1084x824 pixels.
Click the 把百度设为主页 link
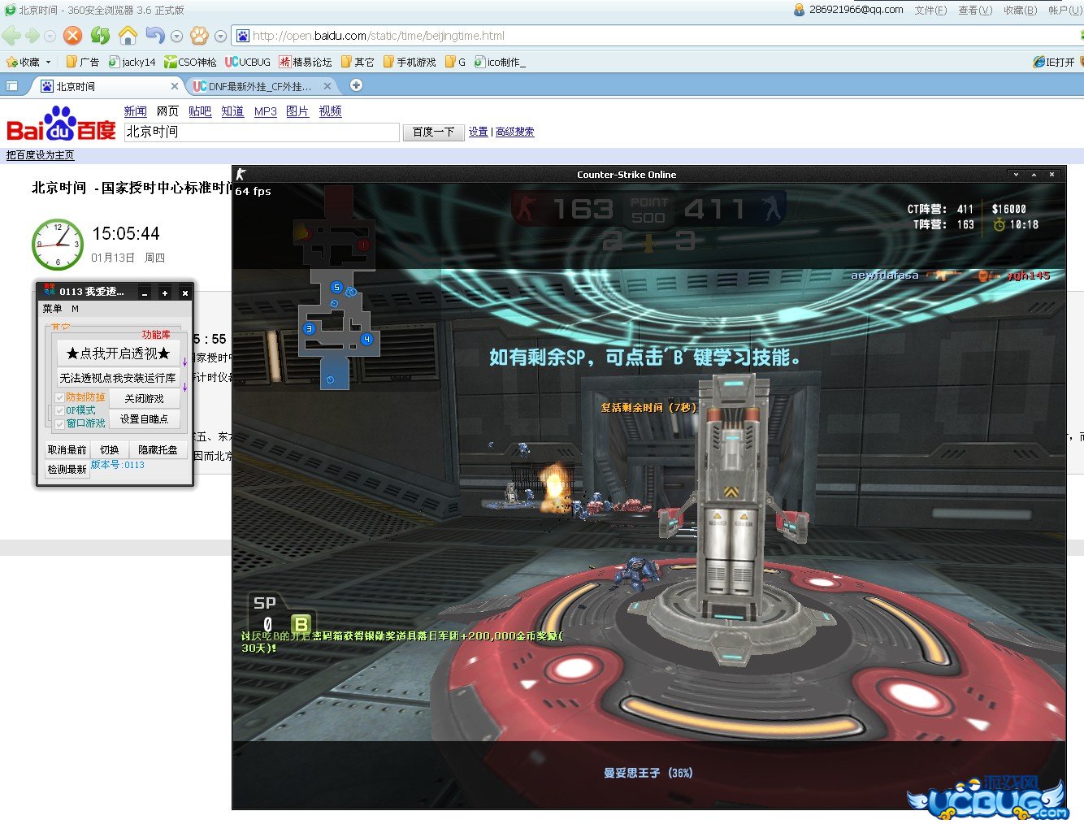41,155
